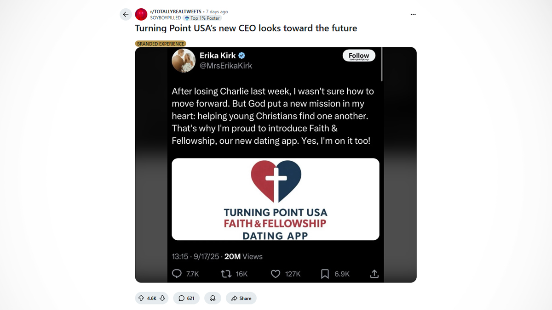552x310 pixels.
Task: Click the Top 1% Poster badge
Action: pos(202,18)
